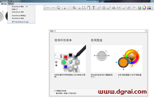Click the 使用环形菜单 heading
This screenshot has height=102, width=154.
tap(63, 40)
